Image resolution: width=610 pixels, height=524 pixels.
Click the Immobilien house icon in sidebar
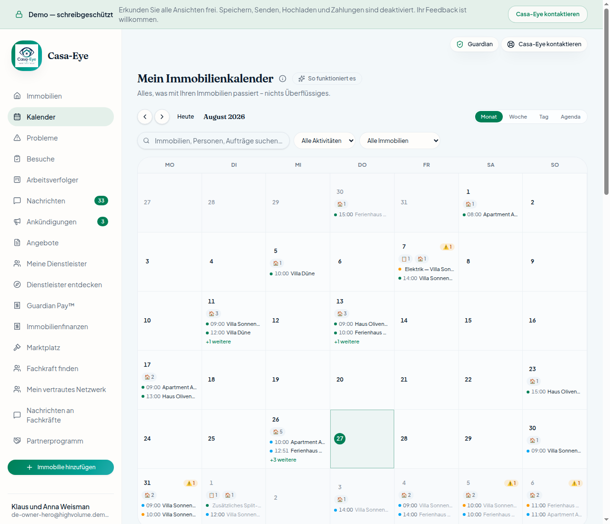pyautogui.click(x=17, y=96)
